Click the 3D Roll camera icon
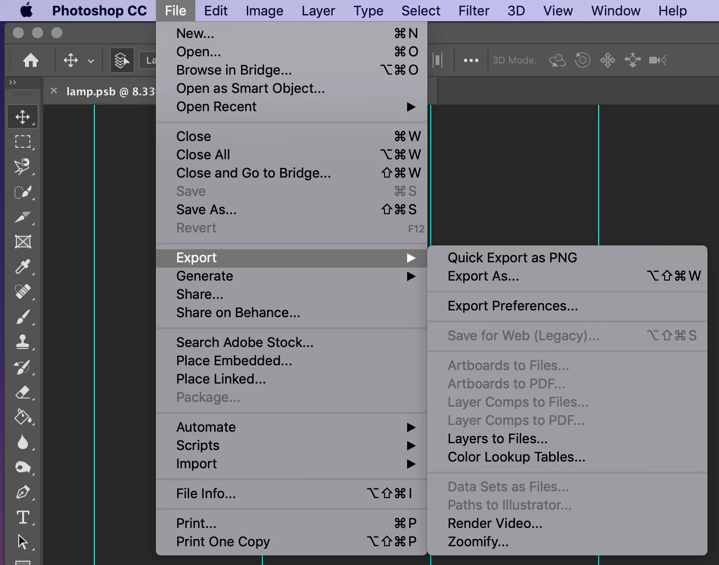 (x=582, y=60)
